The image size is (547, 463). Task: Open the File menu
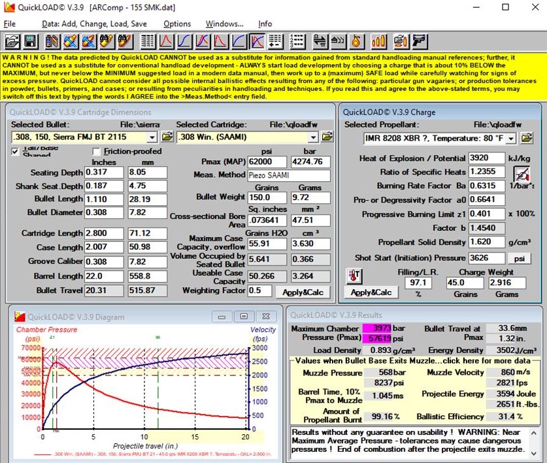point(9,24)
